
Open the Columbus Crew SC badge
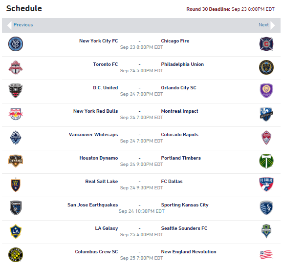point(16,255)
